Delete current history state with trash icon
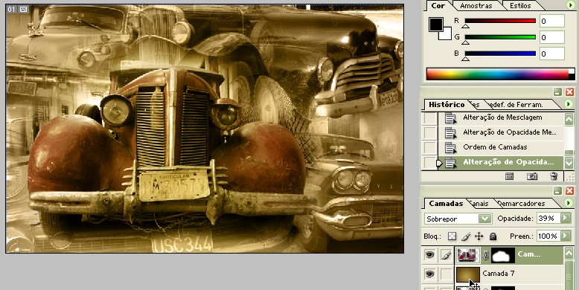Viewport: 579px width, 290px height. pyautogui.click(x=554, y=176)
